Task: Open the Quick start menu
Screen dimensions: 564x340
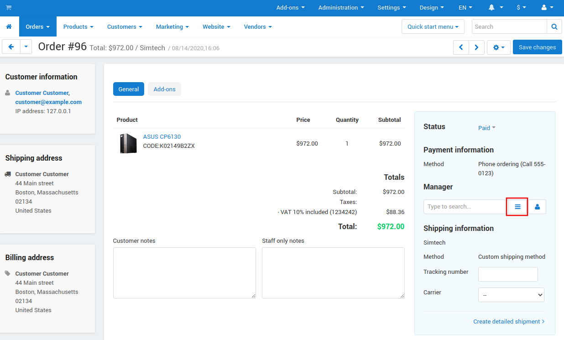Action: click(x=433, y=27)
